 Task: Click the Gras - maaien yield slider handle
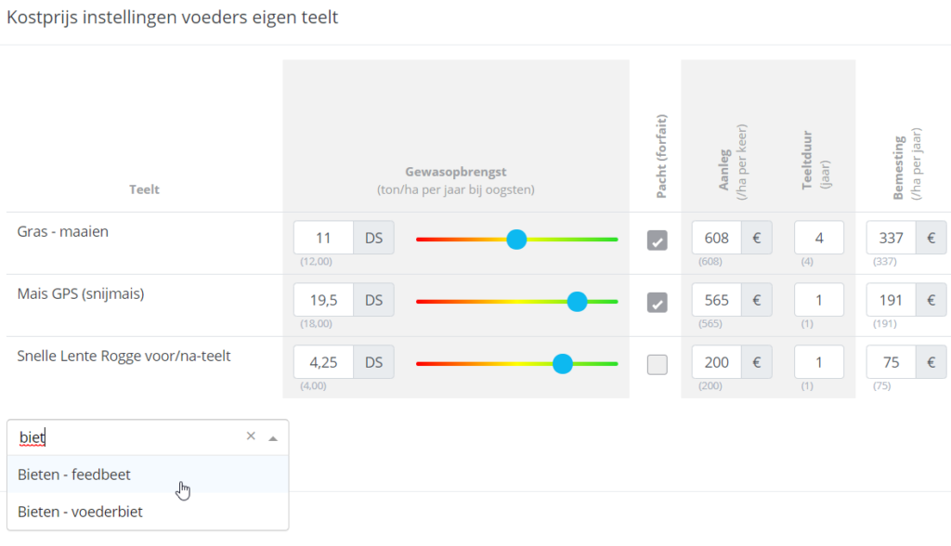(516, 240)
